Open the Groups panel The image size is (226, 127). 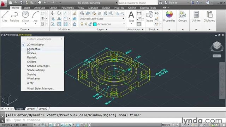[x=183, y=17]
